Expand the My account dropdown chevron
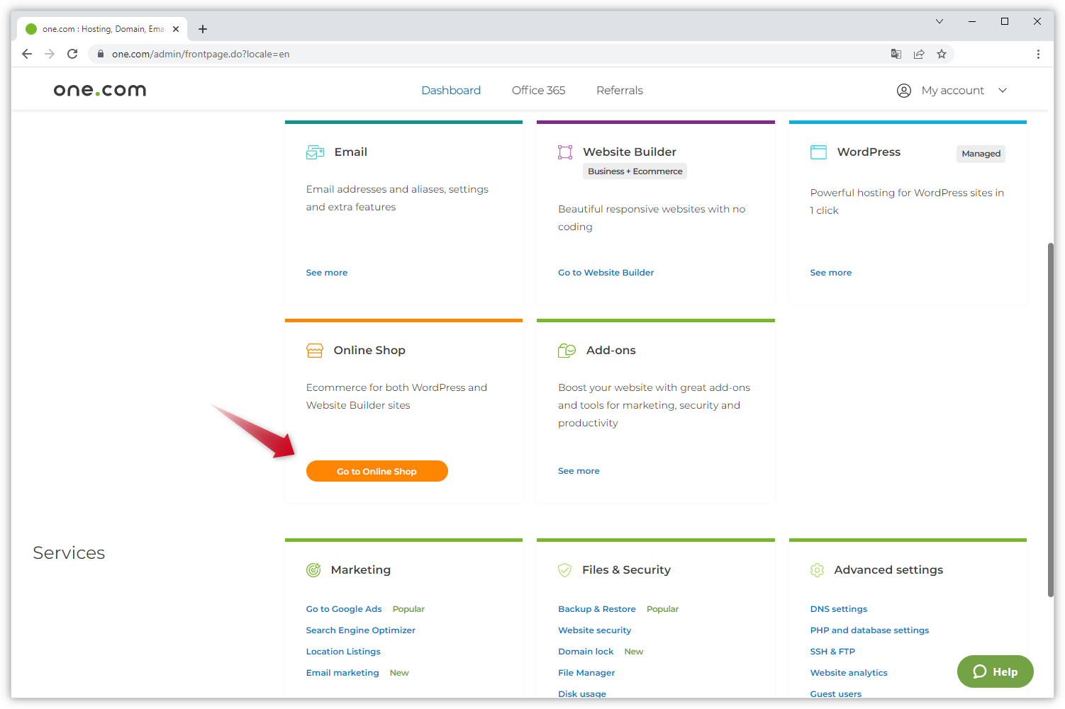 1002,90
